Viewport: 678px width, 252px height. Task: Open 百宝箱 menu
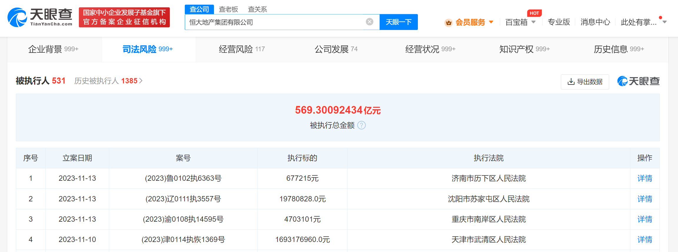click(516, 22)
